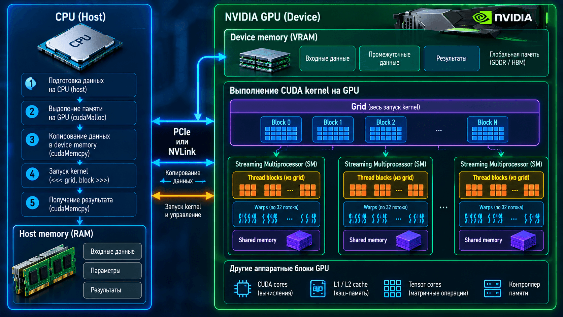Click the 'Host memory (RAM)' heading
This screenshot has width=563, height=317.
point(56,234)
